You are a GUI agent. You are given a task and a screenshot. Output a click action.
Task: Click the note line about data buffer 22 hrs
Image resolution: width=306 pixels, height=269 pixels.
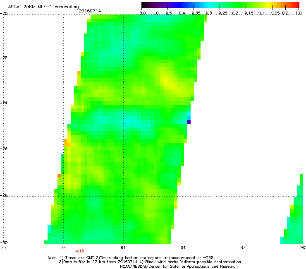pos(150,262)
